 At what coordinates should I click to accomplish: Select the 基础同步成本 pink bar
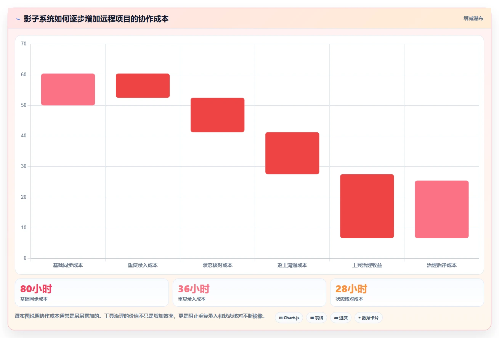click(68, 89)
